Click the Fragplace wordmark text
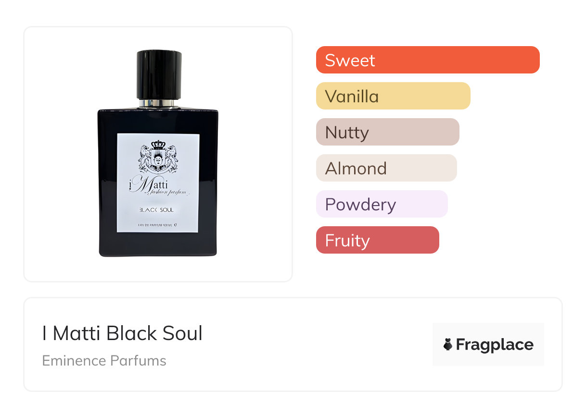 (495, 344)
